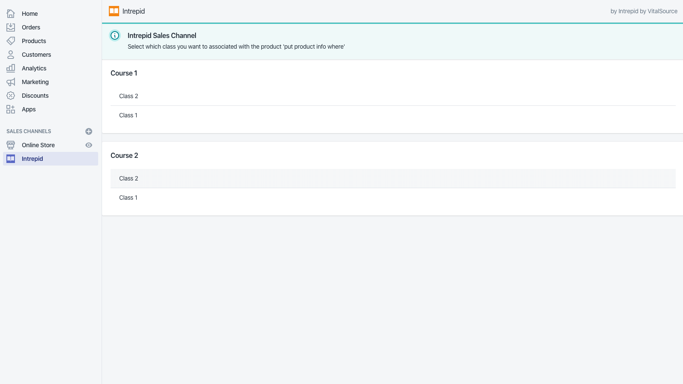This screenshot has width=683, height=384.
Task: Click the orange Intrepid logo in header
Action: pyautogui.click(x=114, y=11)
